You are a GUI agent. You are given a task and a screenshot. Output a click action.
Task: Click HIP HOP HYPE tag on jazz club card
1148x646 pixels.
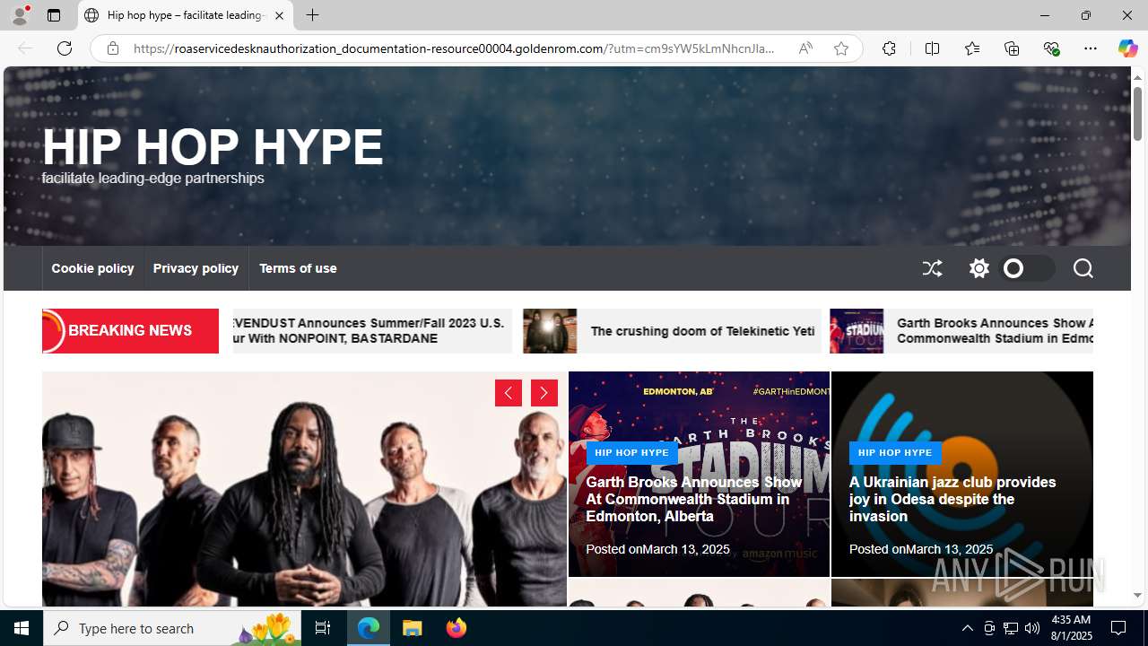tap(895, 453)
